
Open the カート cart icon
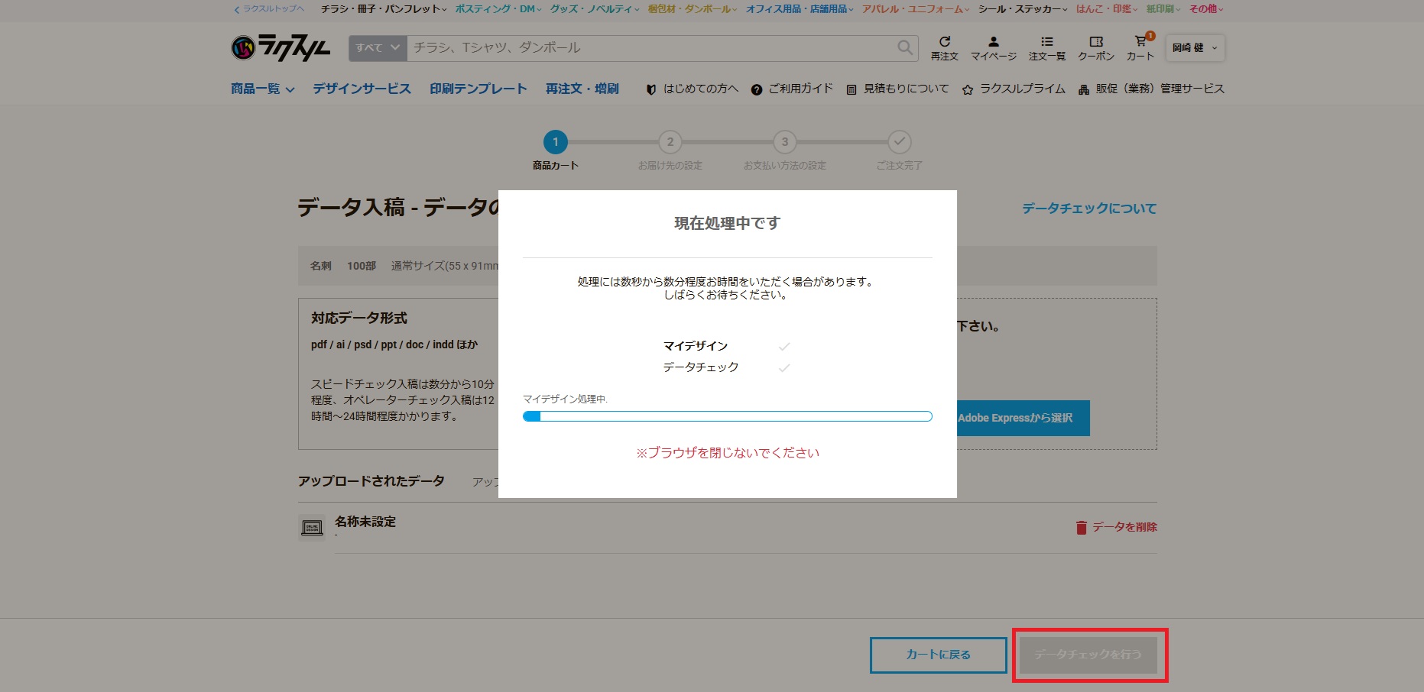click(1140, 48)
